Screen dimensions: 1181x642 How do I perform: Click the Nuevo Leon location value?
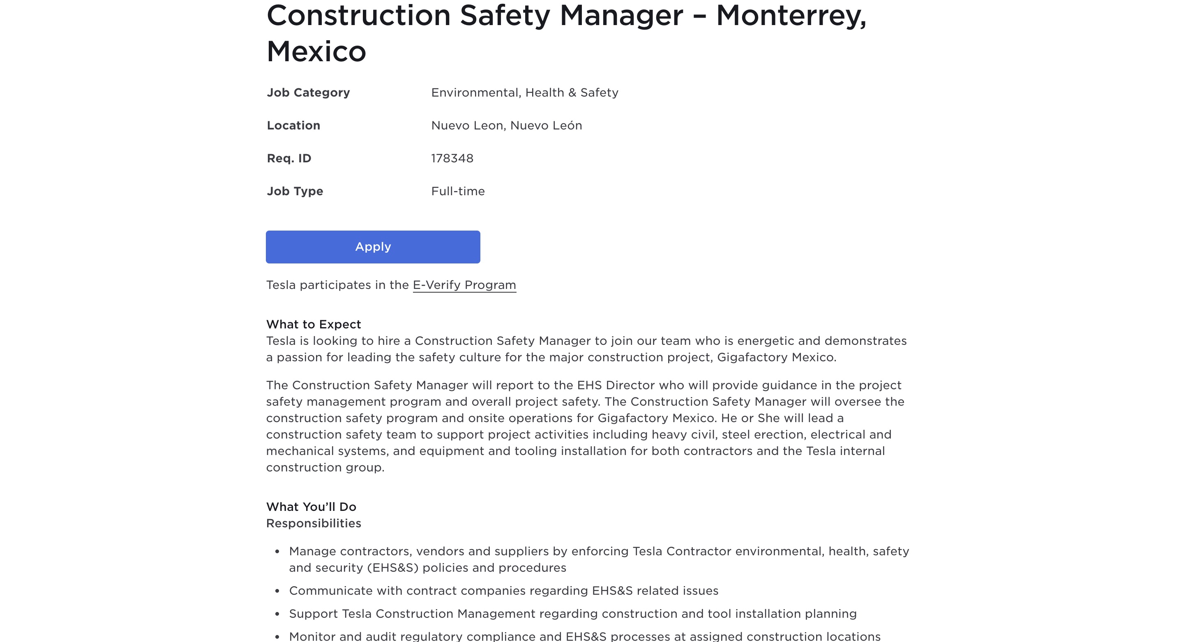coord(506,126)
